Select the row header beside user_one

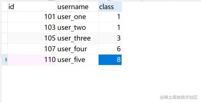[5, 17]
